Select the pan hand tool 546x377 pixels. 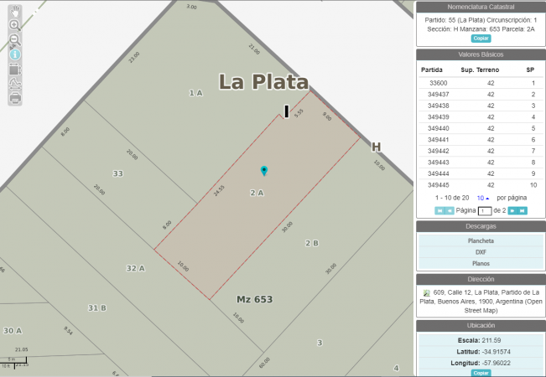click(15, 12)
